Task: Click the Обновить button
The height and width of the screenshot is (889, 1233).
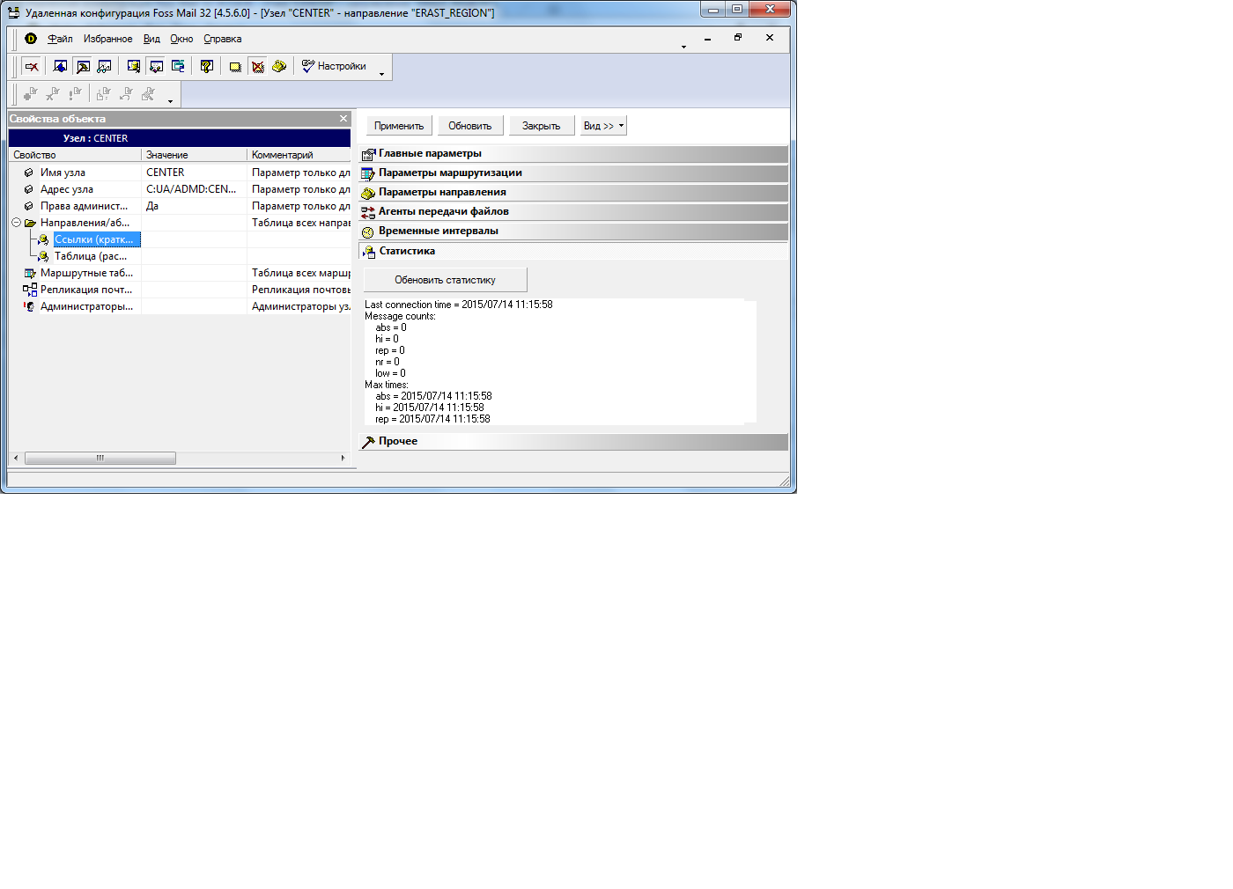Action: (x=470, y=126)
